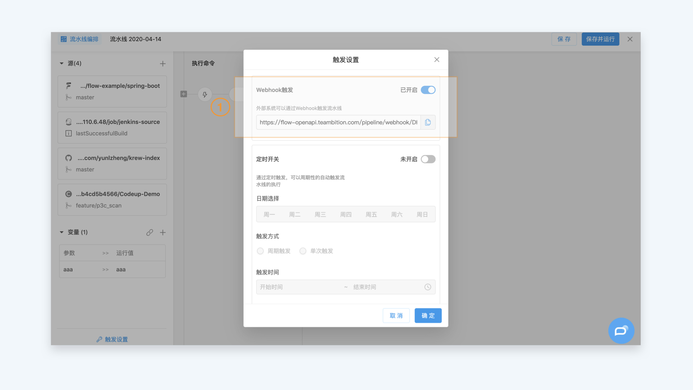This screenshot has width=693, height=390.
Task: Click the link icon beside 变量
Action: [150, 233]
